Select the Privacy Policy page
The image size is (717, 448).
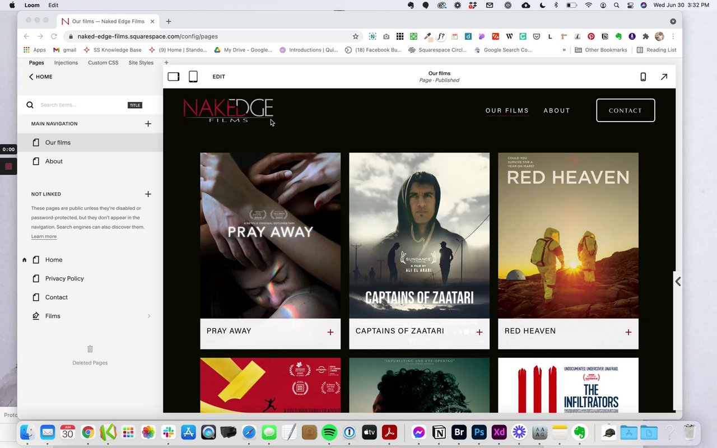click(90, 278)
